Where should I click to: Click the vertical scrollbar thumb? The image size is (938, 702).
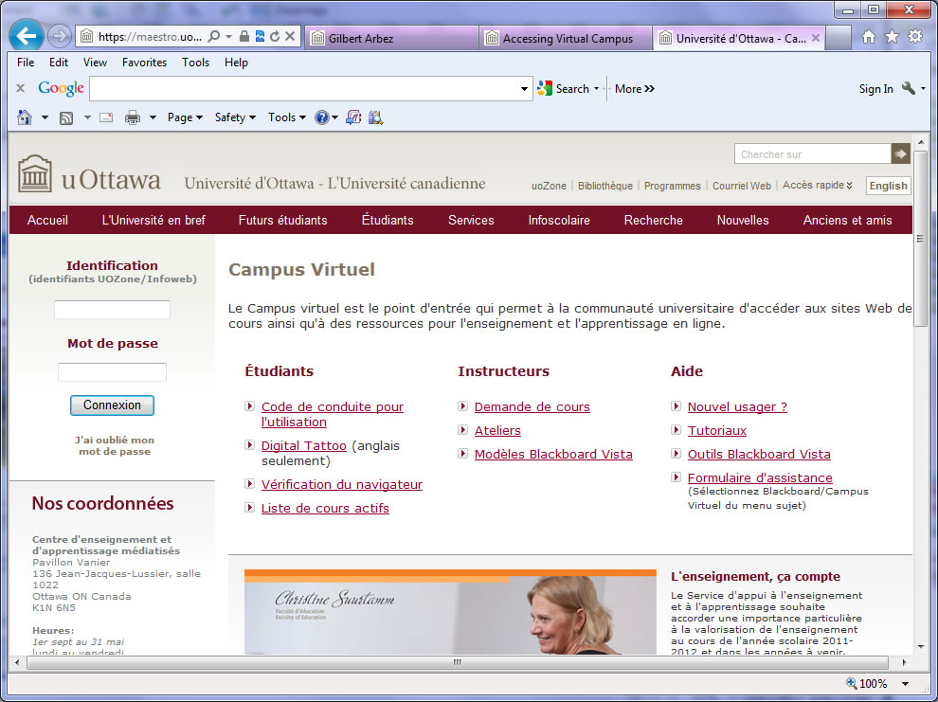920,238
